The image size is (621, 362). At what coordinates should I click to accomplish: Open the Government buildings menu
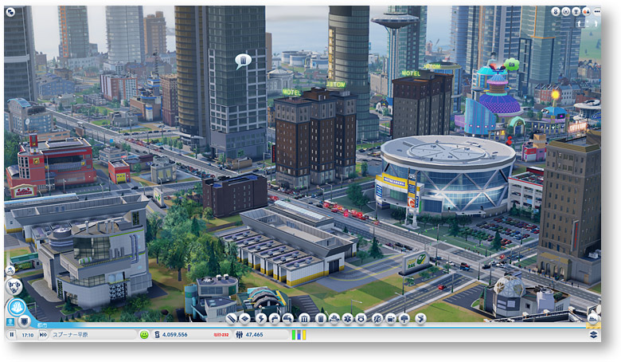[304, 319]
